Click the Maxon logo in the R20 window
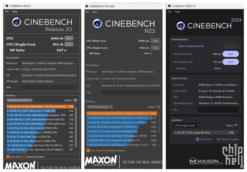 [x=20, y=165]
